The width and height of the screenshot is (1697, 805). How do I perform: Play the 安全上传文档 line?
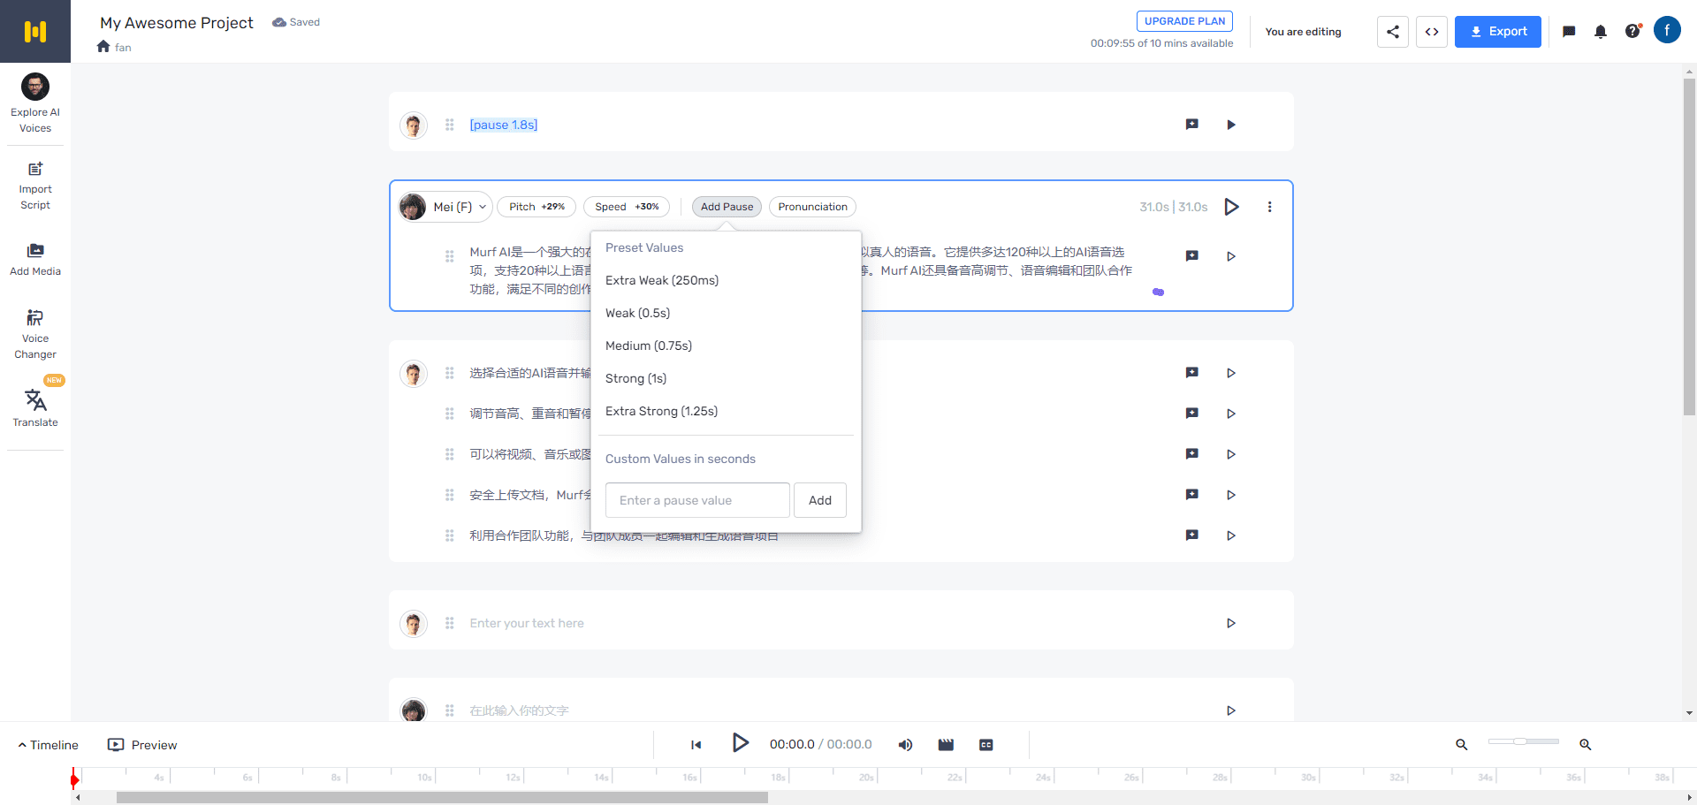[x=1231, y=495]
